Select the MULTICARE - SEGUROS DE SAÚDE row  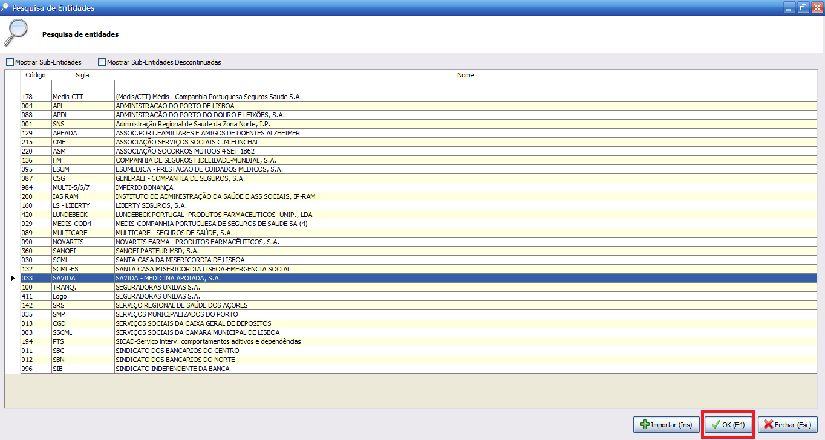click(x=174, y=233)
